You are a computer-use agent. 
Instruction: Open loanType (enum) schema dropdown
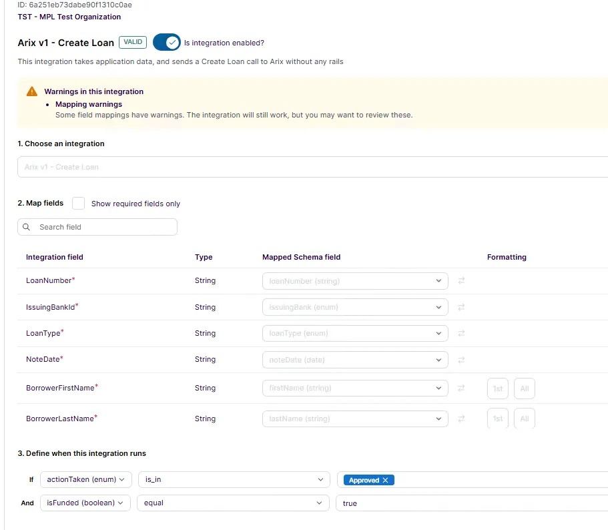(355, 333)
